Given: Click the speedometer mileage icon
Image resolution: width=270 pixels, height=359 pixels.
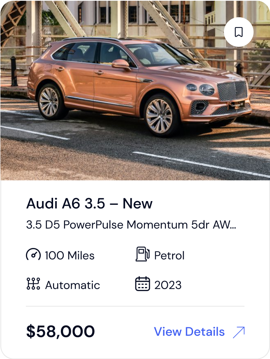Looking at the screenshot, I should coord(33,255).
